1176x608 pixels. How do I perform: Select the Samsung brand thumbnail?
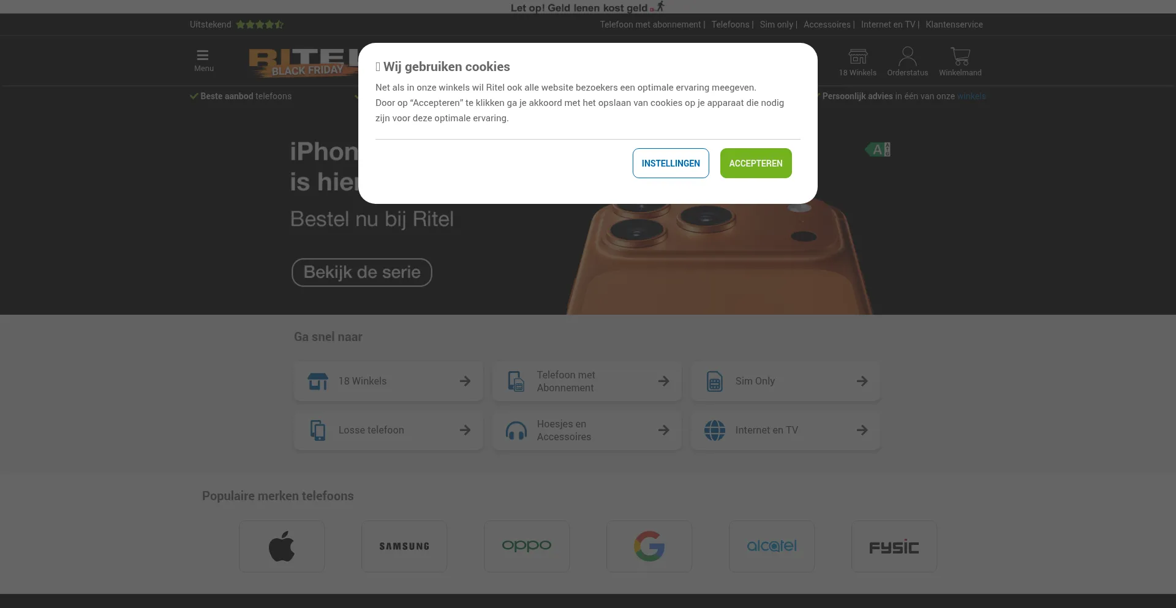[x=404, y=546]
